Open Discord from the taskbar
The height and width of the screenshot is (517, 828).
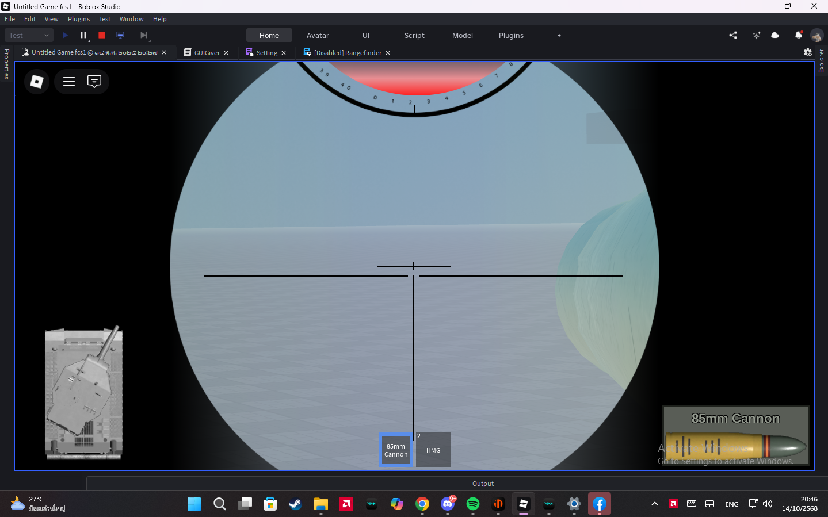point(448,504)
